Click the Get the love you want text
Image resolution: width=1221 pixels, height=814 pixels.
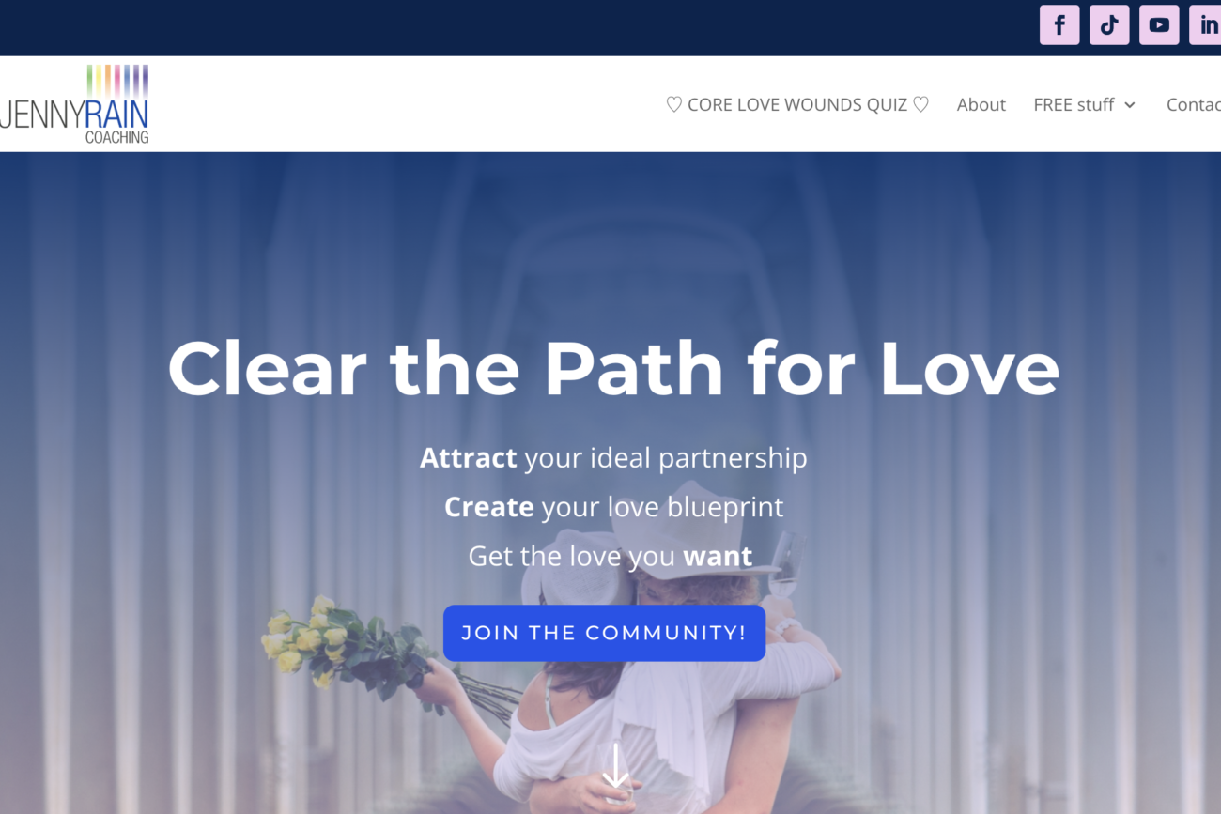610,556
